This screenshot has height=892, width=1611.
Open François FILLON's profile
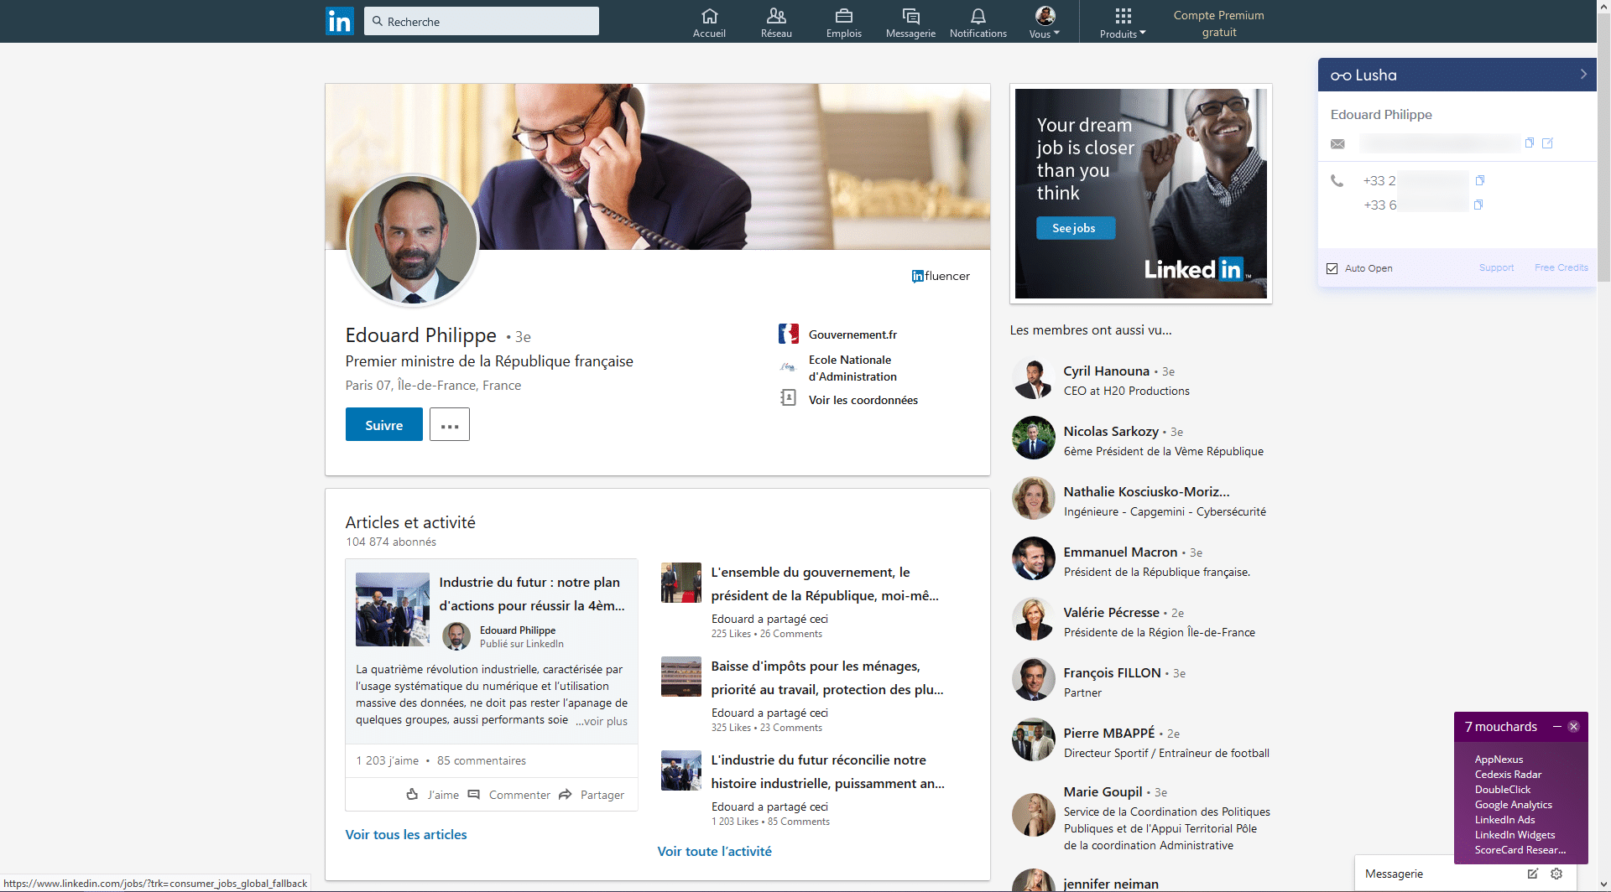(x=1112, y=673)
